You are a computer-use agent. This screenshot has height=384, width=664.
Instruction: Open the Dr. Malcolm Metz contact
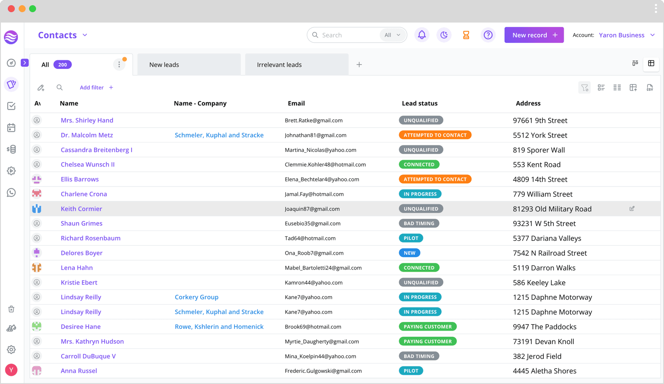coord(87,135)
